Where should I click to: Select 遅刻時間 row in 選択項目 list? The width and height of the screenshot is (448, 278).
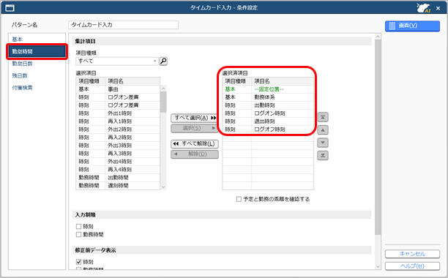(x=118, y=186)
